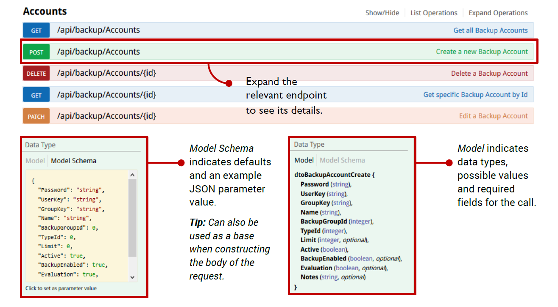This screenshot has width=558, height=307.
Task: Click the 'Get all Backup Accounts' description
Action: click(x=491, y=30)
